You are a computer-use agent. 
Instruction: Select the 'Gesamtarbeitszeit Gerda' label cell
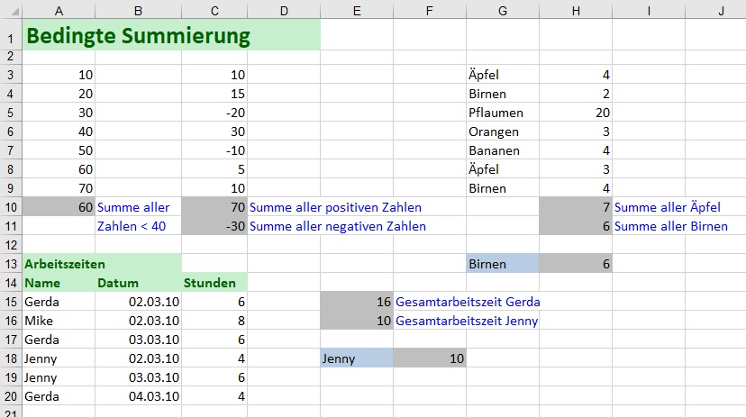click(x=468, y=302)
